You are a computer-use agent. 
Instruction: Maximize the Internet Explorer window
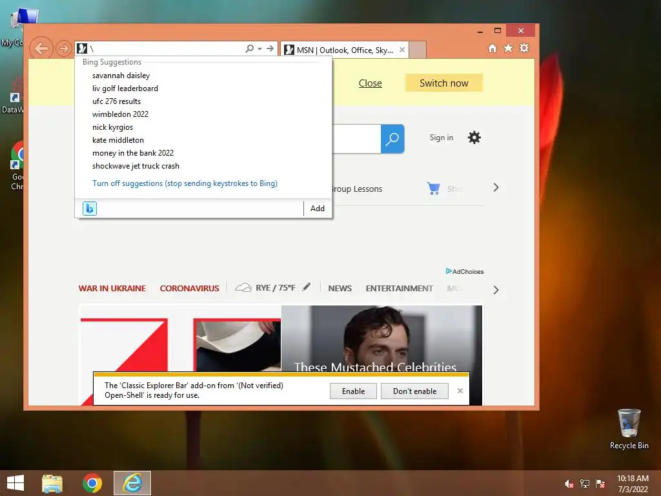[498, 31]
